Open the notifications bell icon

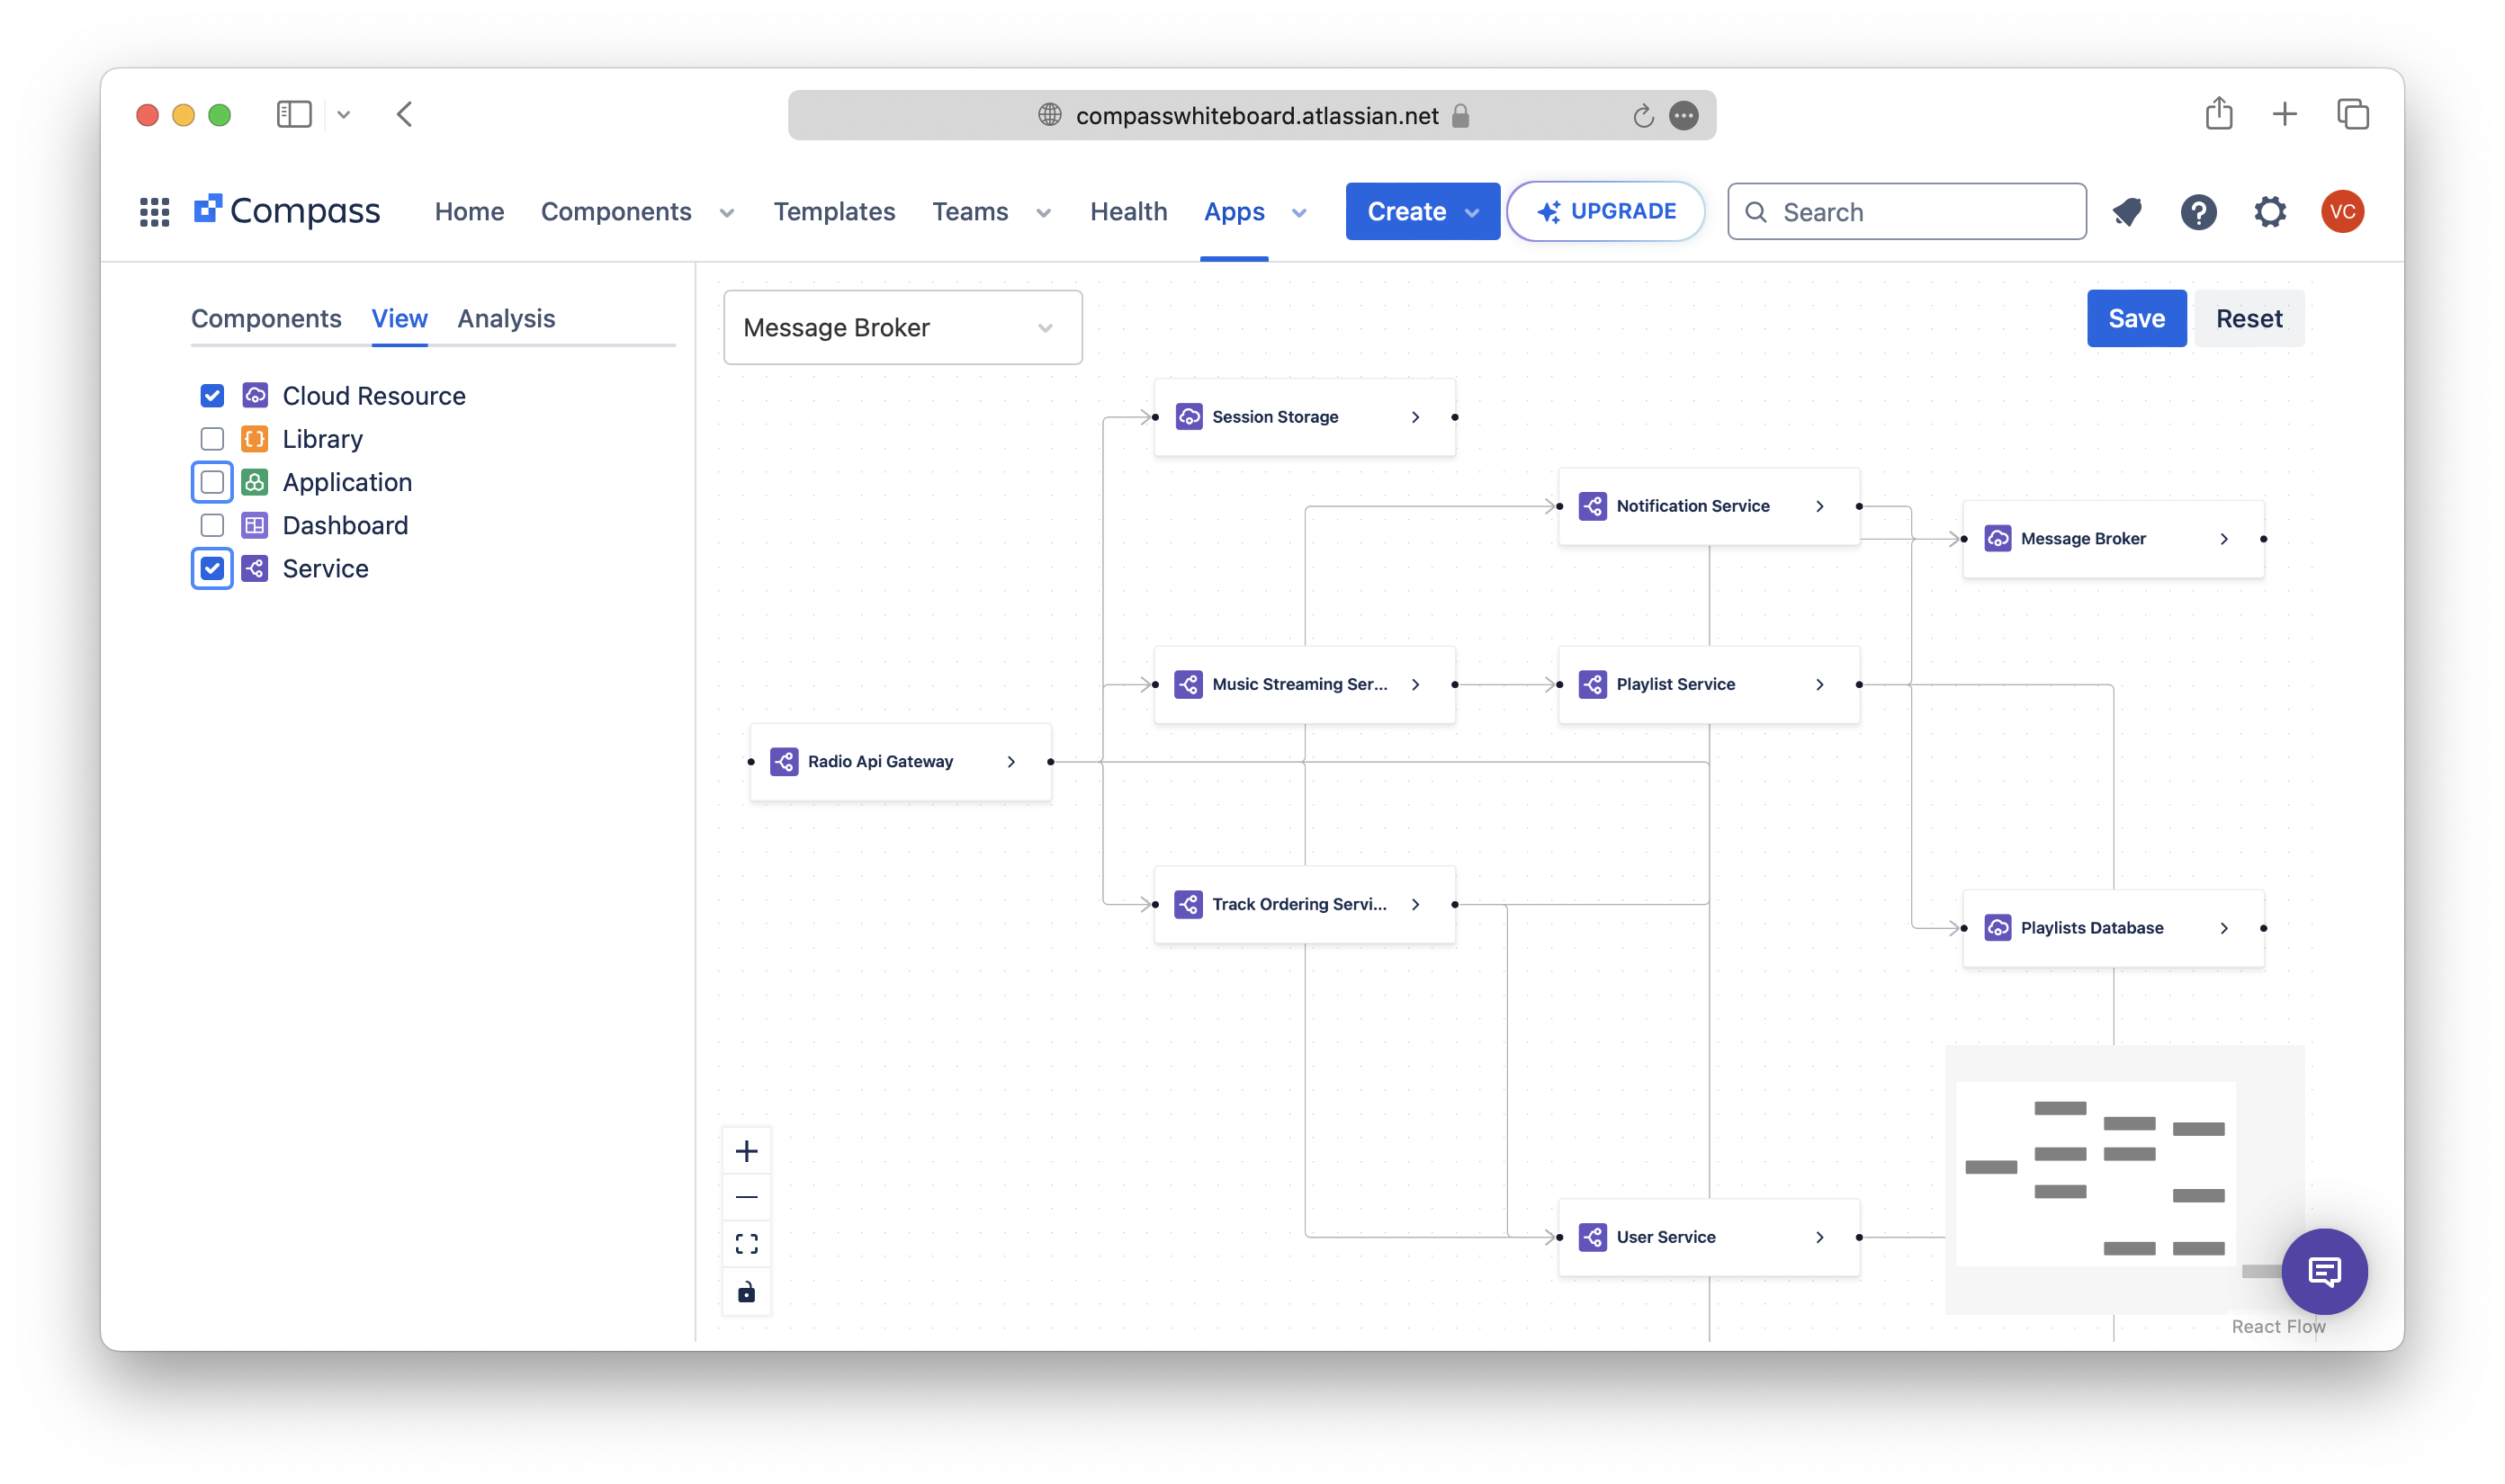coord(2127,212)
